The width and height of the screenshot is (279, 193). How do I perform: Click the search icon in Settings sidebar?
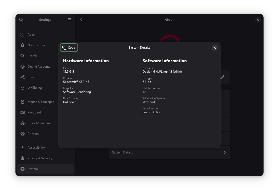tap(21, 20)
